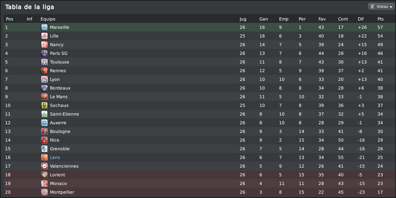Screen dimensions: 396x198
Task: Click the Lille club crest
Action: coord(44,36)
